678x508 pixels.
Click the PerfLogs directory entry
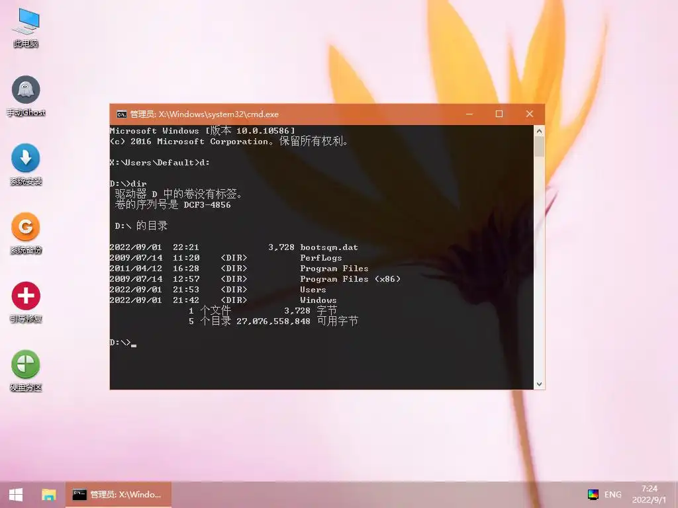pyautogui.click(x=321, y=258)
